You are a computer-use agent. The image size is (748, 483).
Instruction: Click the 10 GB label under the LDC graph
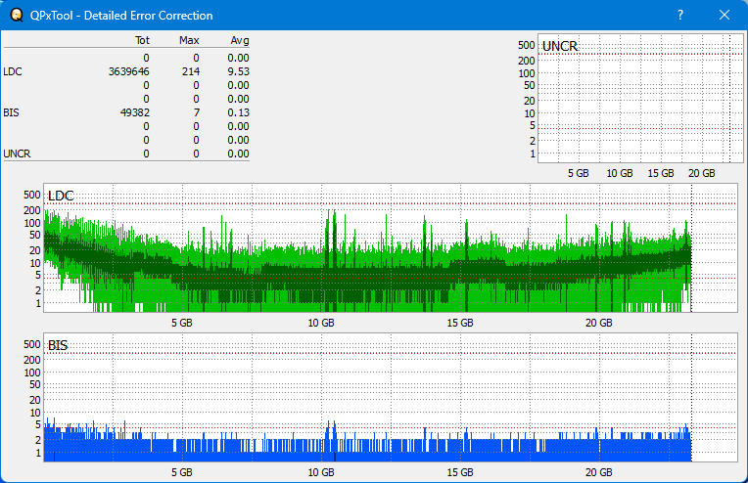point(321,323)
